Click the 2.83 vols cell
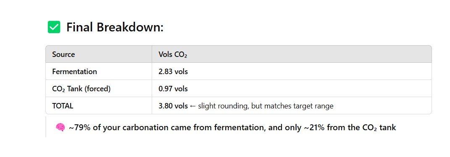This screenshot has width=450, height=157. (173, 72)
